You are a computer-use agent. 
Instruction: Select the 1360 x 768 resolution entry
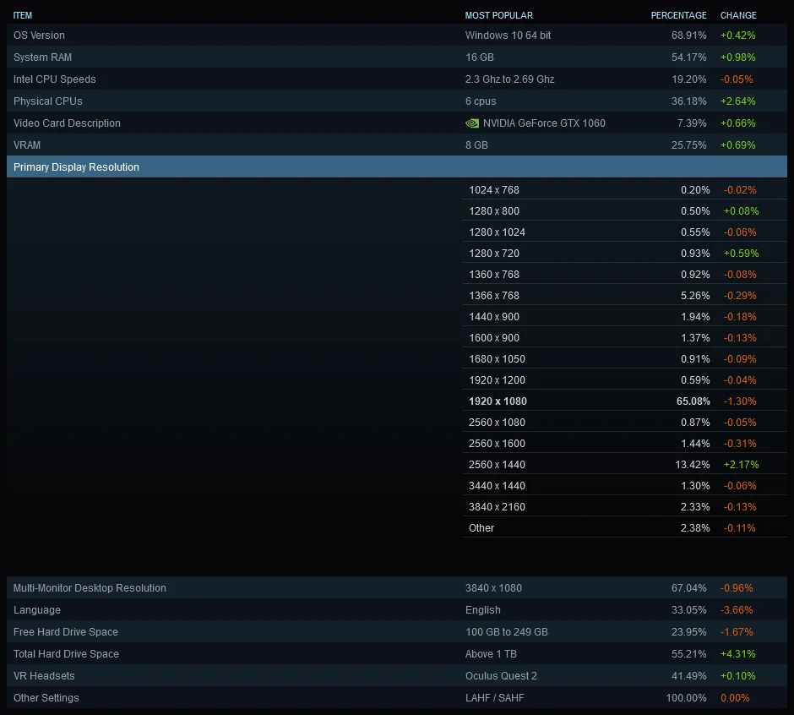[624, 274]
